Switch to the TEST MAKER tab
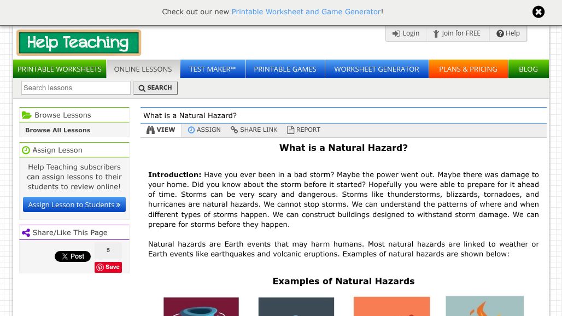Screen dimensions: 562x316 [x=212, y=69]
